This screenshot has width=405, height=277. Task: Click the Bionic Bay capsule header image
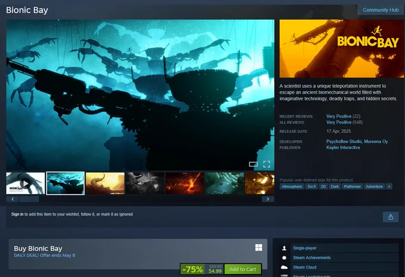tap(341, 49)
